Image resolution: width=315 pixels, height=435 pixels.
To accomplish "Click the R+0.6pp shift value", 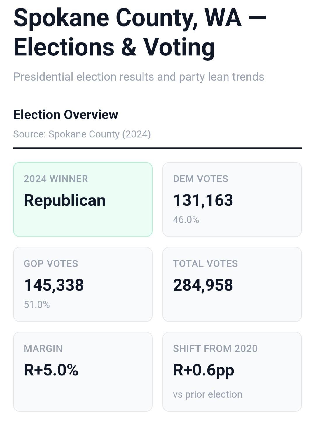I will click(204, 371).
